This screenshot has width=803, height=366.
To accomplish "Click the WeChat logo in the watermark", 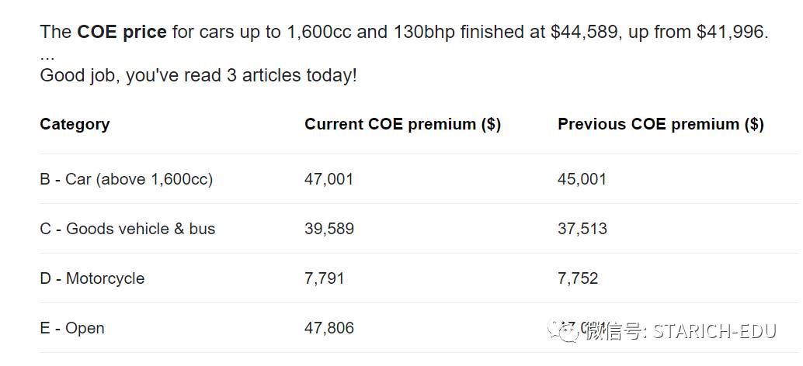I will coord(564,331).
